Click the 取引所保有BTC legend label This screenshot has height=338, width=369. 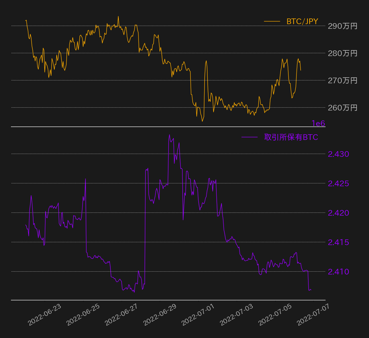(x=291, y=137)
